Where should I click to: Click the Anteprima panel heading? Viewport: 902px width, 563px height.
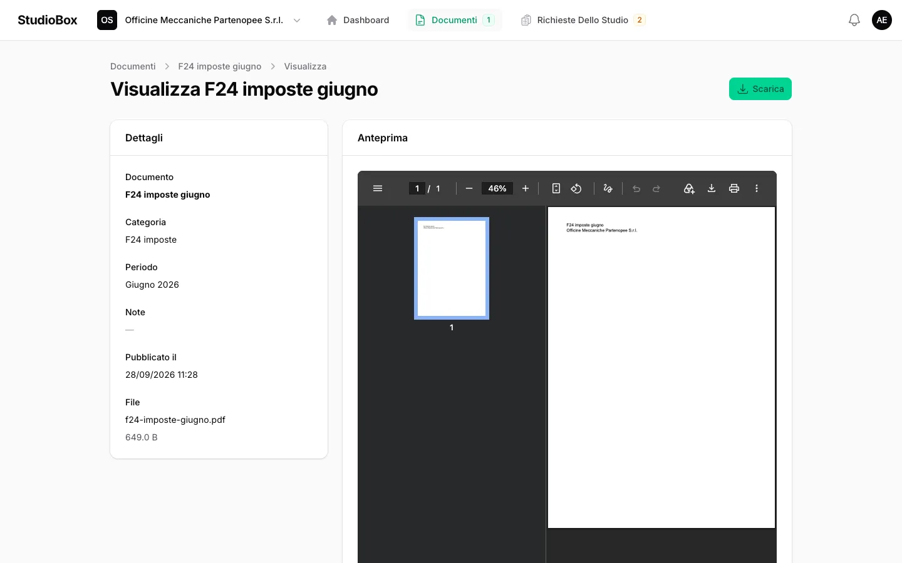pyautogui.click(x=383, y=138)
